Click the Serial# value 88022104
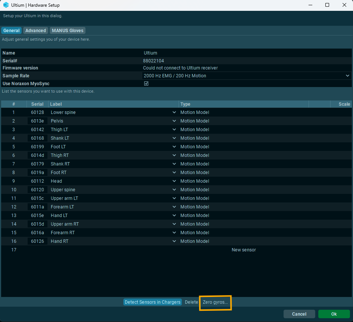The image size is (353, 322). [153, 61]
